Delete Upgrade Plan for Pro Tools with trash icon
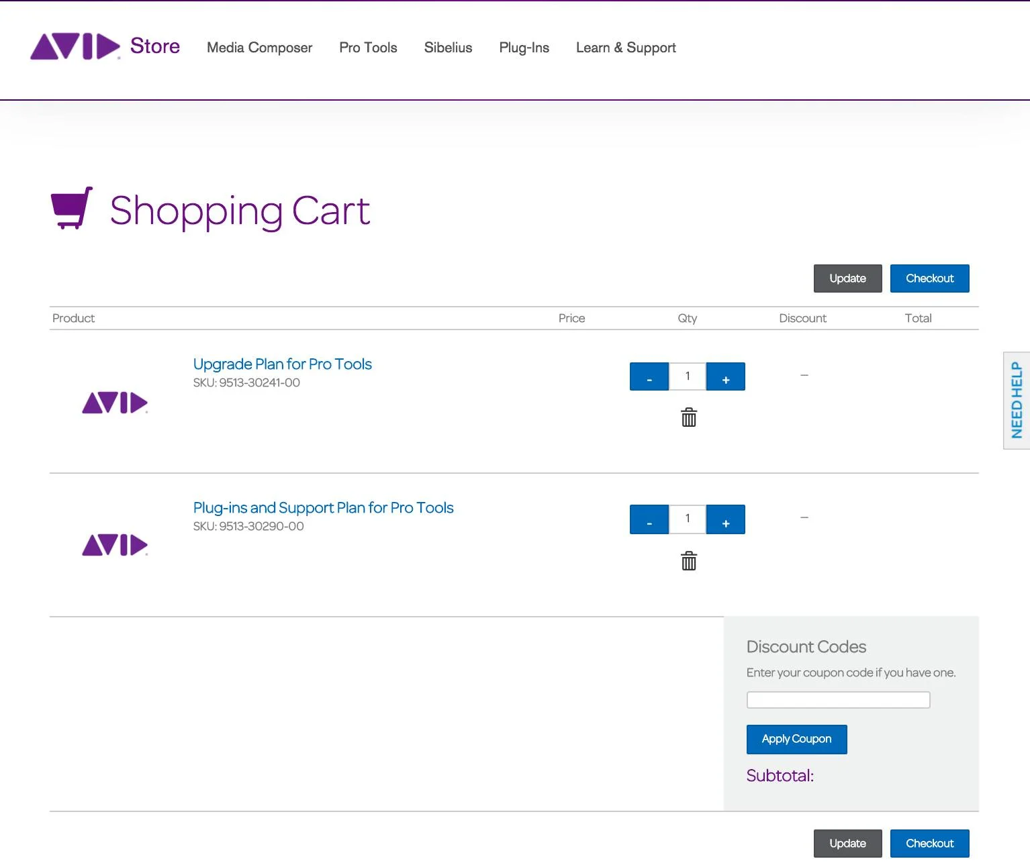The height and width of the screenshot is (863, 1030). coord(689,417)
